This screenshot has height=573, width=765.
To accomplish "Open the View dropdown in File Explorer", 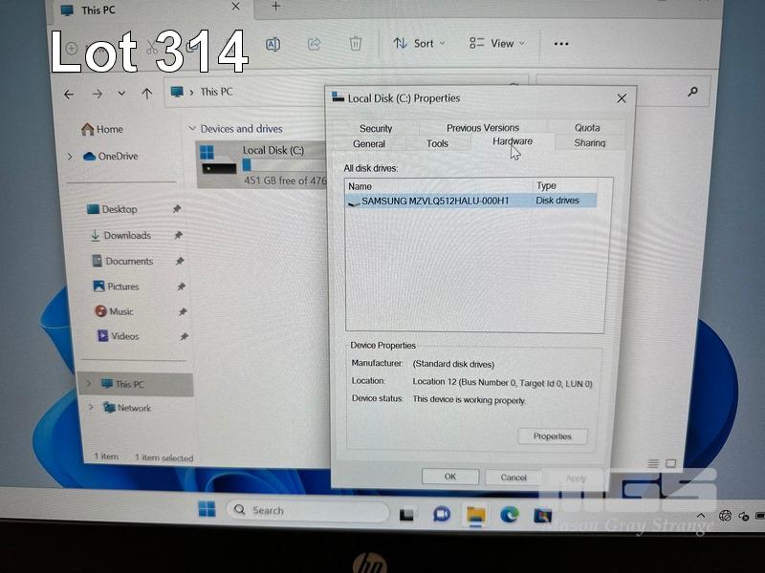I will click(496, 44).
